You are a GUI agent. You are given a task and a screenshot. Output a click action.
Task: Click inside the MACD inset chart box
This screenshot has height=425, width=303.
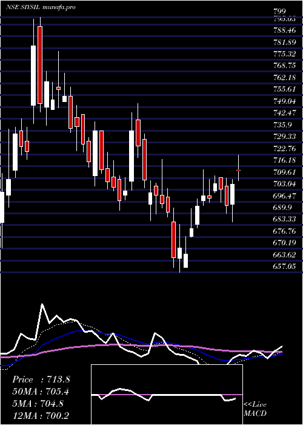pyautogui.click(x=167, y=395)
